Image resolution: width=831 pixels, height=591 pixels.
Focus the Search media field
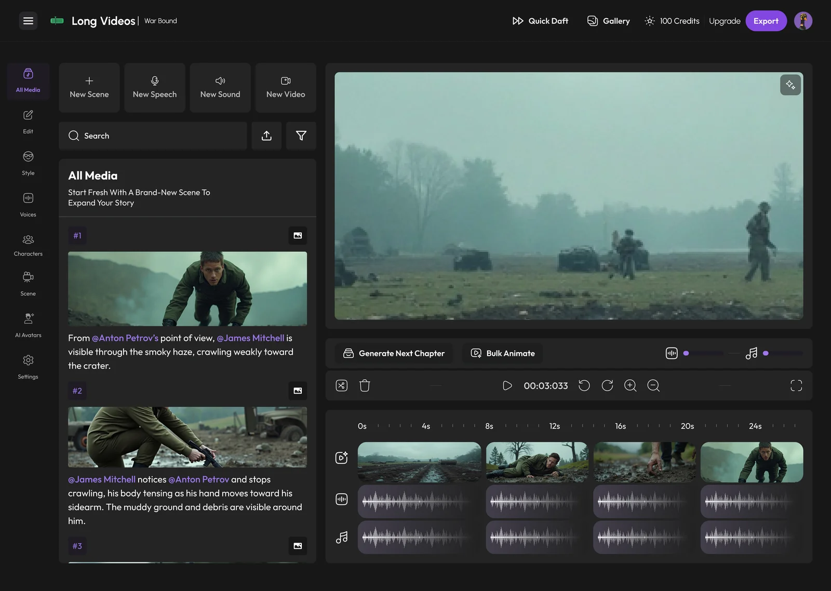tap(153, 136)
